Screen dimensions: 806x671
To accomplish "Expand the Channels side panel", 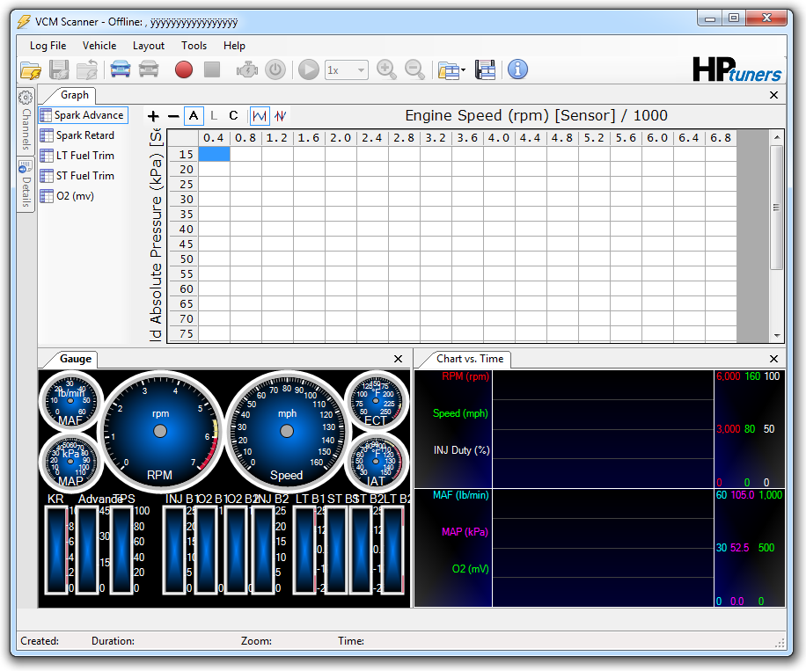I will [26, 121].
